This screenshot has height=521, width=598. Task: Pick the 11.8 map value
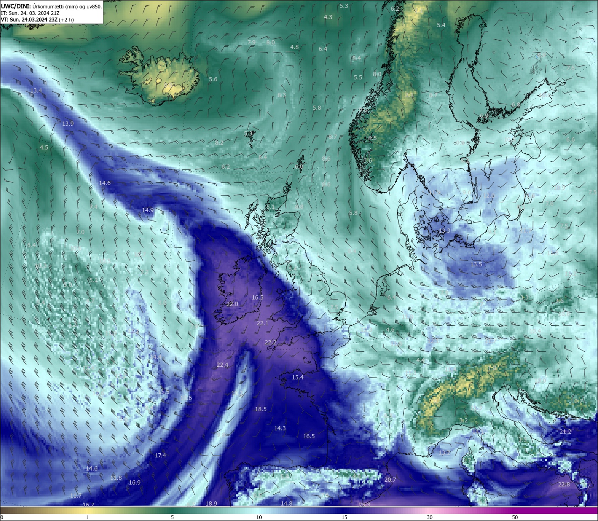pos(116,478)
